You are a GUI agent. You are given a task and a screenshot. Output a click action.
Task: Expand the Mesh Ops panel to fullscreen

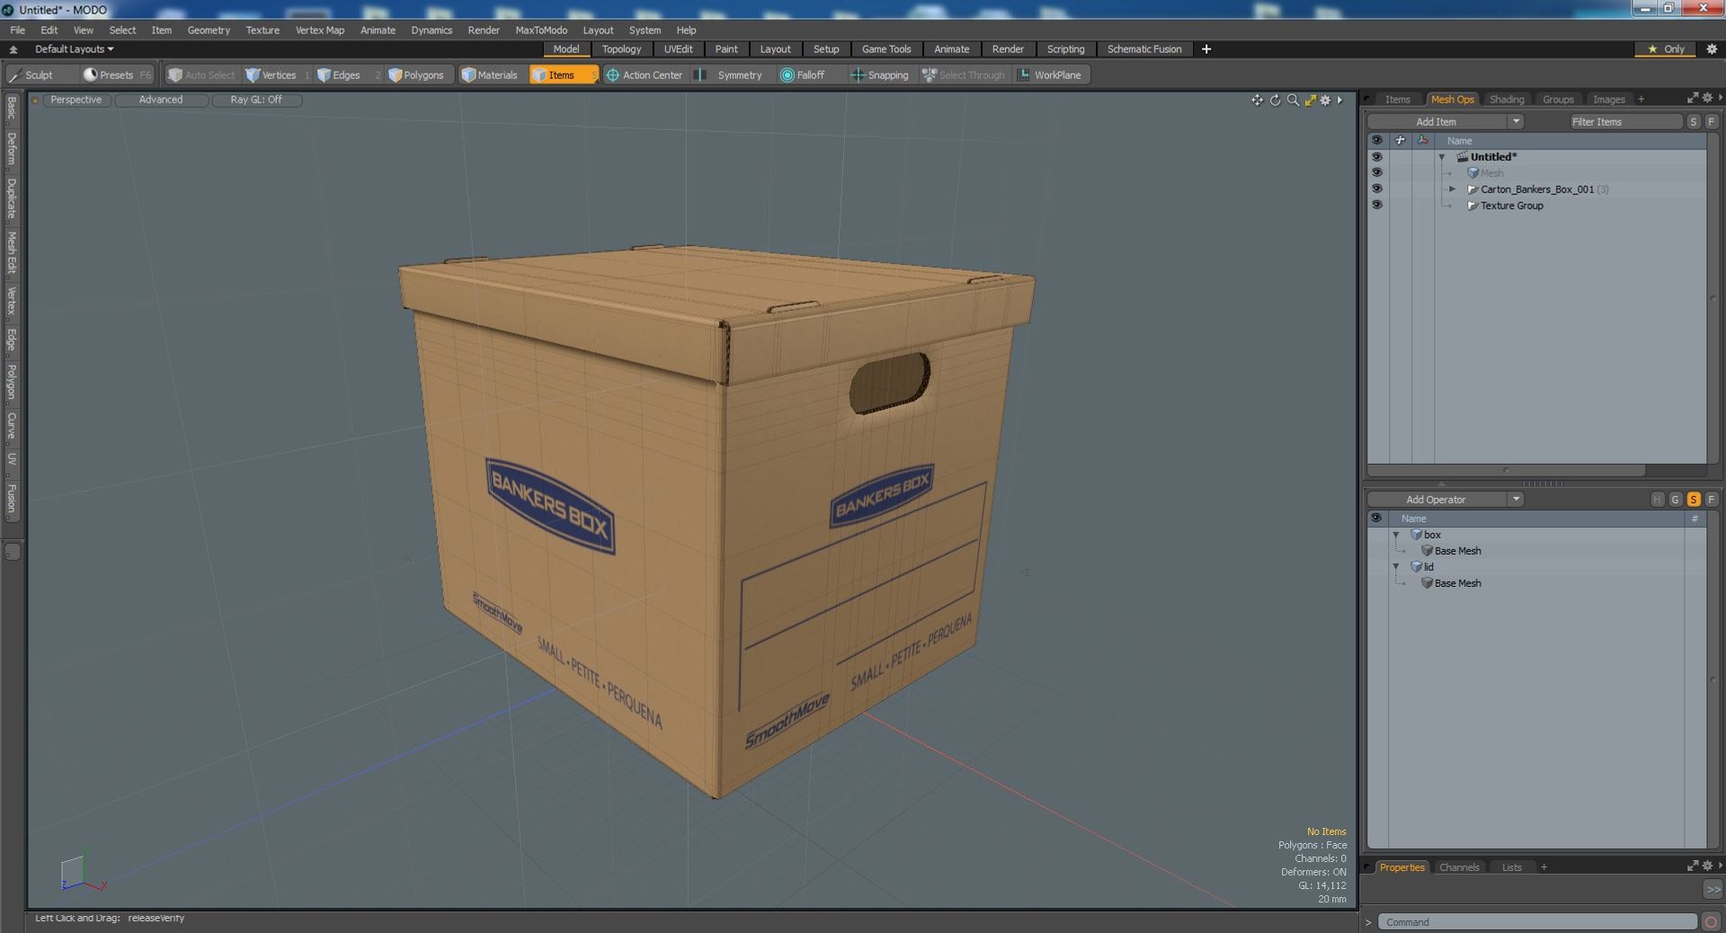1693,98
